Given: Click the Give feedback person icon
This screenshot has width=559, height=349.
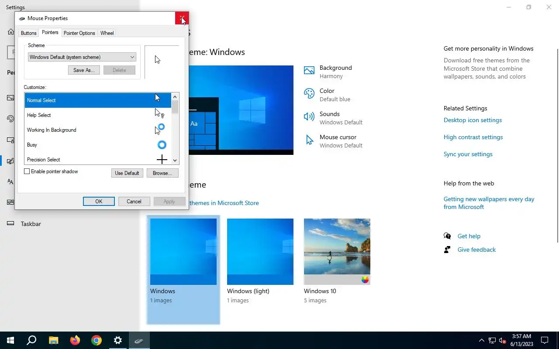Looking at the screenshot, I should point(447,250).
